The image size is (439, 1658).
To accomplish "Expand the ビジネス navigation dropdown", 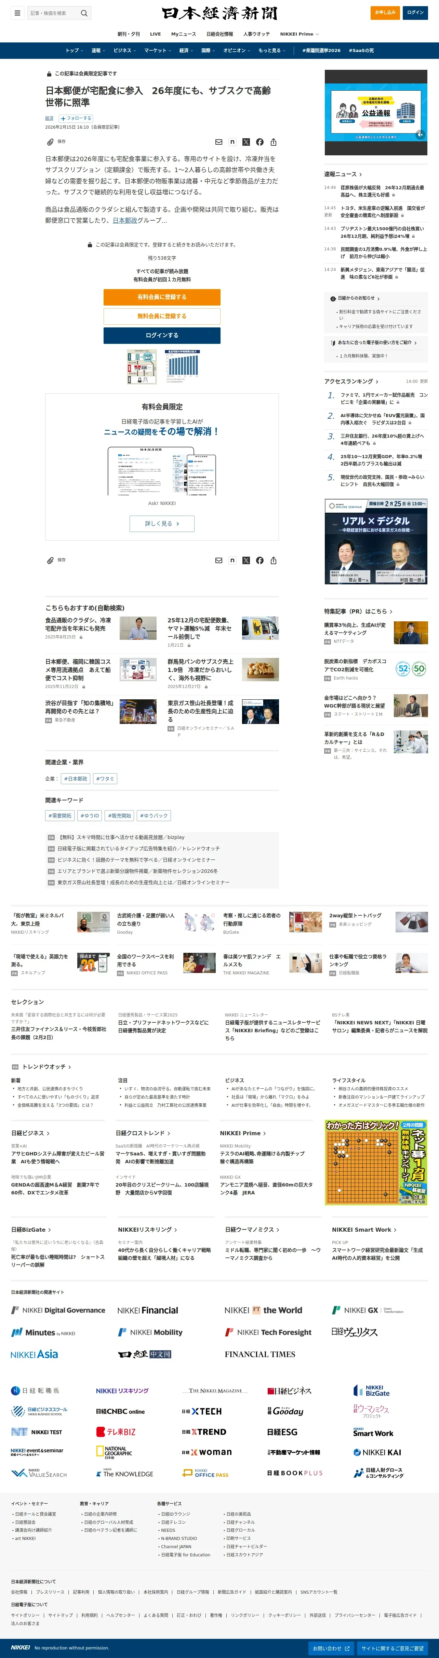I will [x=125, y=50].
